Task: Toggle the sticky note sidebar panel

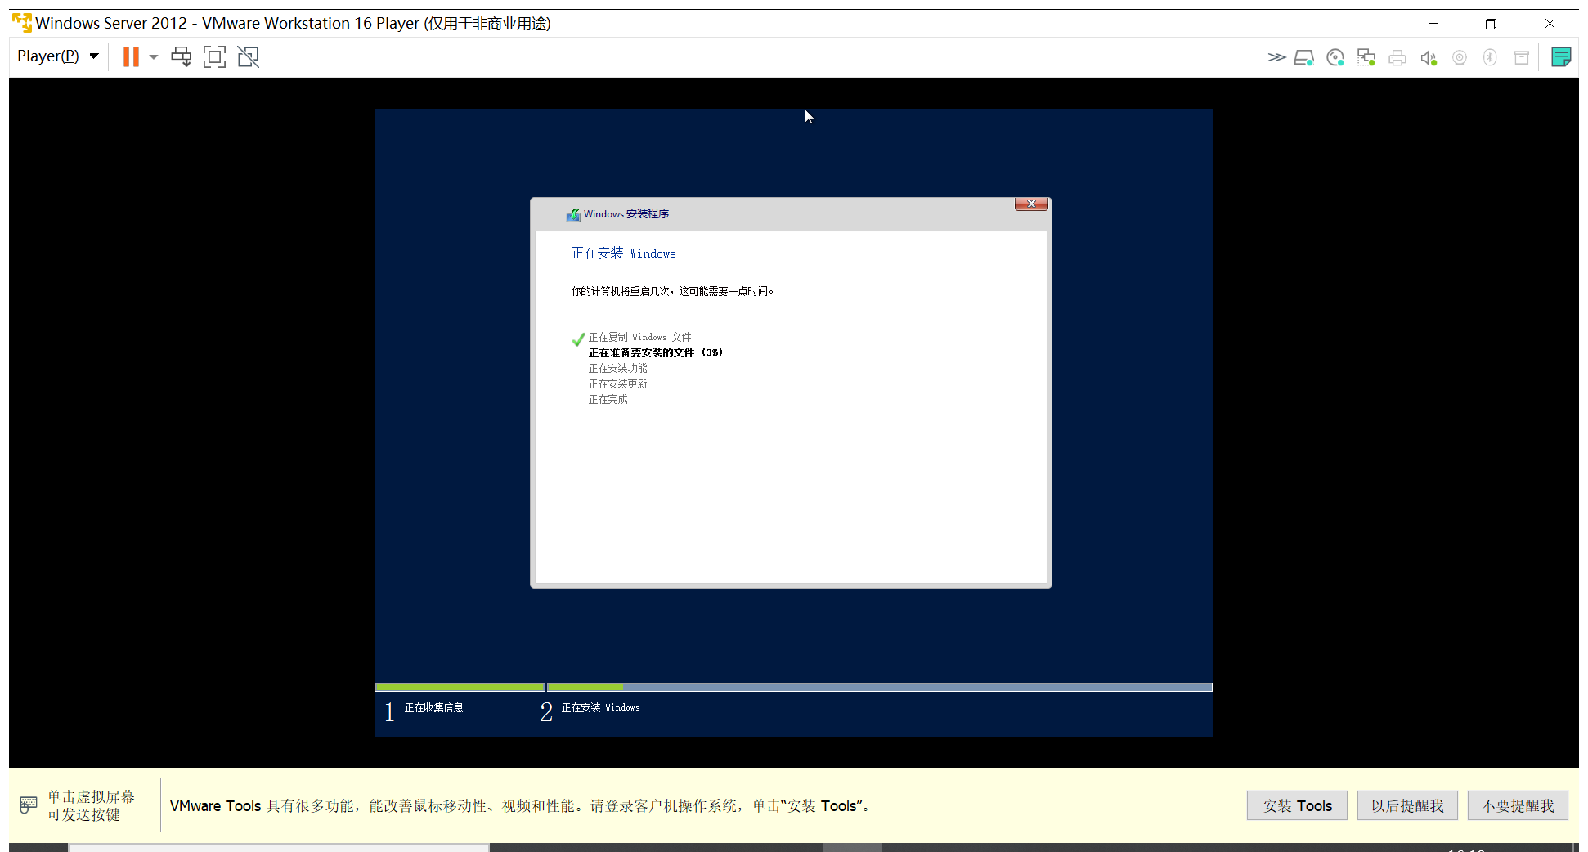Action: pos(1561,56)
